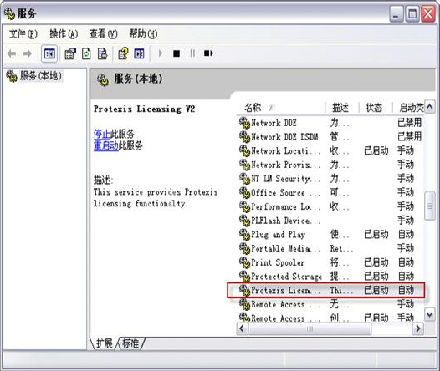Select the NT LM Security... service
This screenshot has width=440, height=371.
pos(331,179)
